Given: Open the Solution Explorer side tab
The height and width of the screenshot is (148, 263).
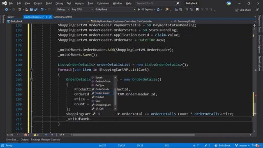Looking at the screenshot, I should tap(259, 44).
